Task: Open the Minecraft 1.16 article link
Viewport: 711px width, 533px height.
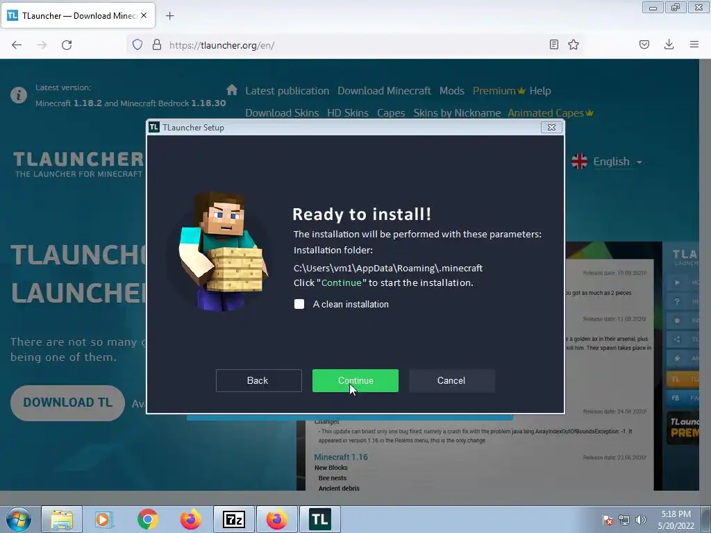Action: coord(341,457)
